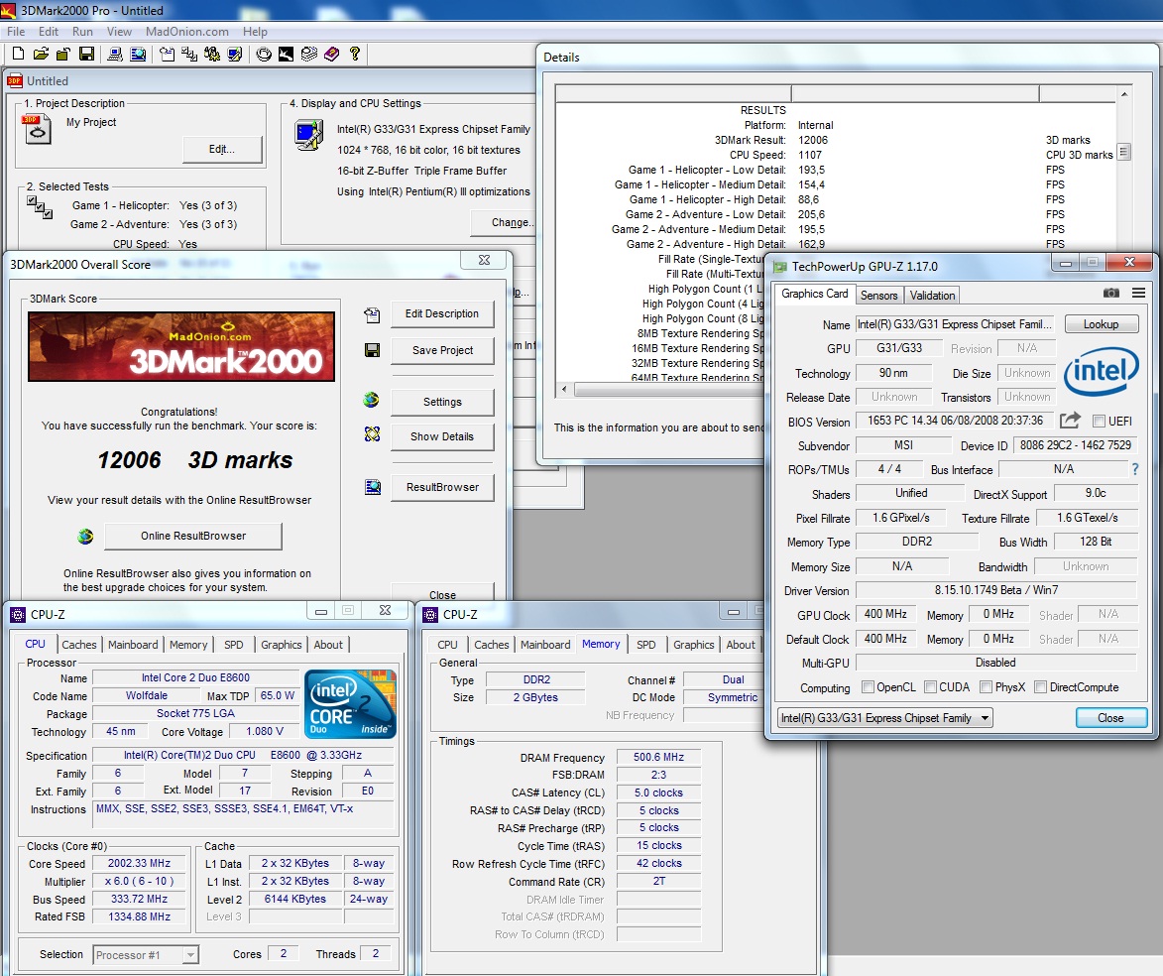The width and height of the screenshot is (1163, 976).
Task: Expand the CPU-Z Processor #1 selection dropdown
Action: (190, 954)
